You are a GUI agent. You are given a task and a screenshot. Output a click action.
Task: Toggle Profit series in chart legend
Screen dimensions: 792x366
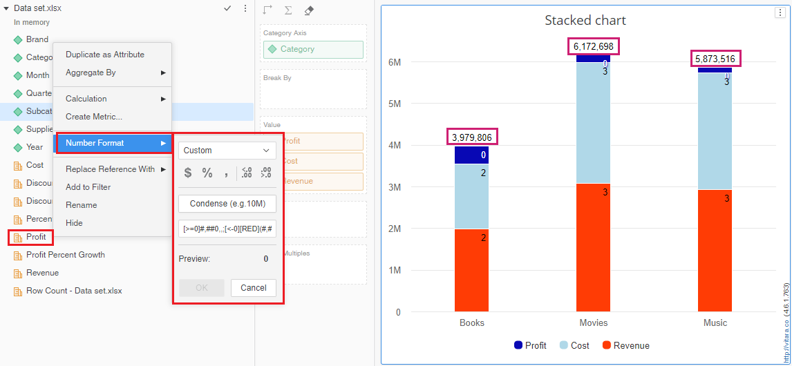529,345
